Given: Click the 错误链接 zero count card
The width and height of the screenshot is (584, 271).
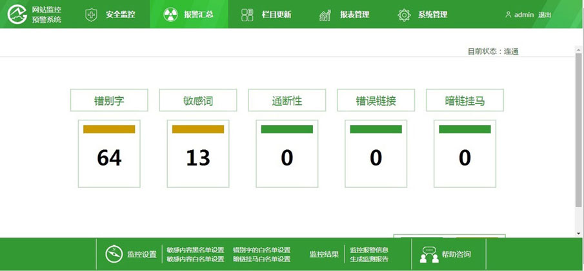Looking at the screenshot, I should [x=376, y=154].
